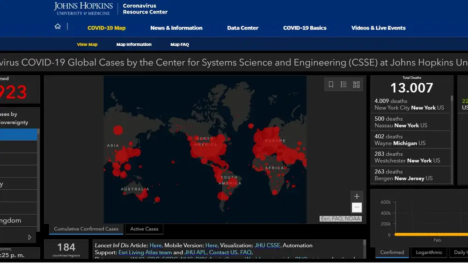The image size is (468, 265).
Task: Select Bergen New Jersey 263 deaths row
Action: 410,175
